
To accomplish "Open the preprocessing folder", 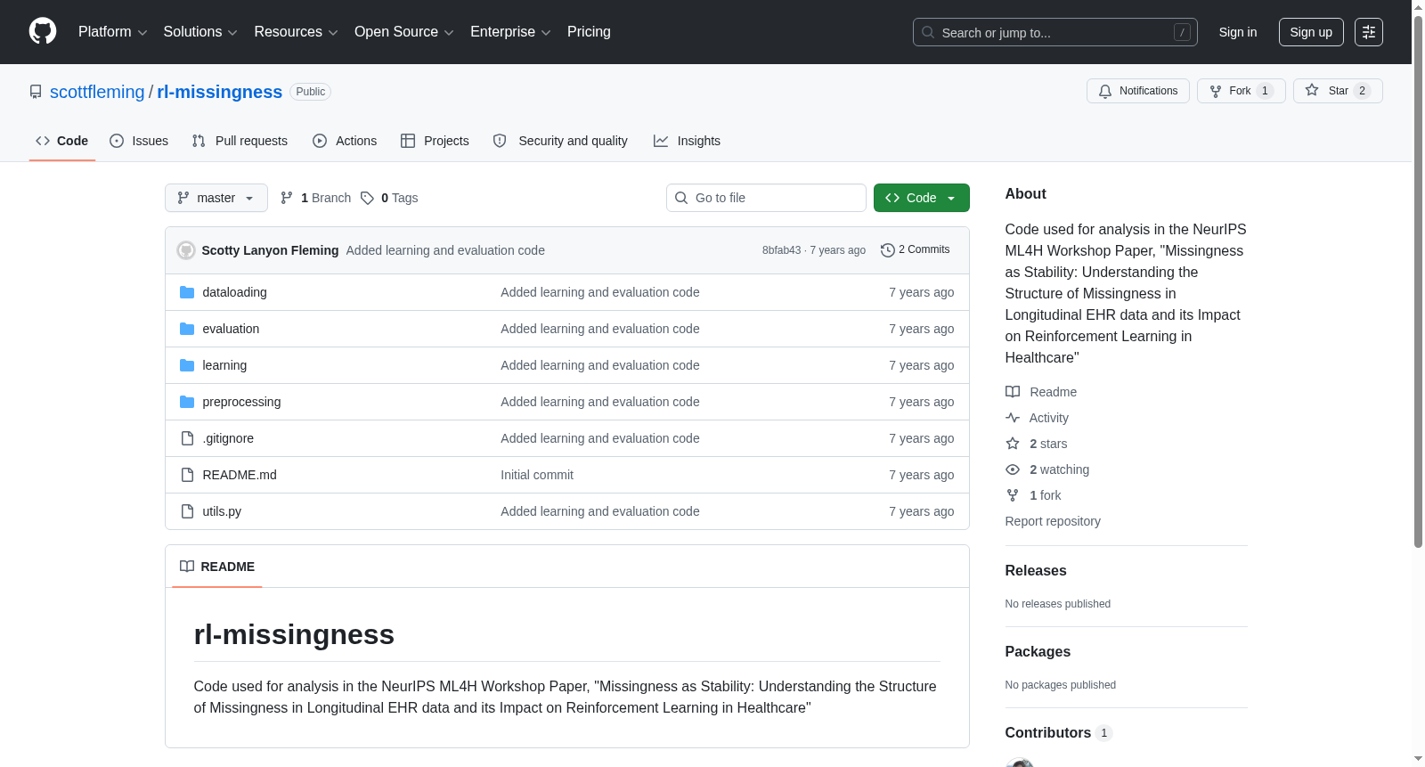I will point(241,402).
